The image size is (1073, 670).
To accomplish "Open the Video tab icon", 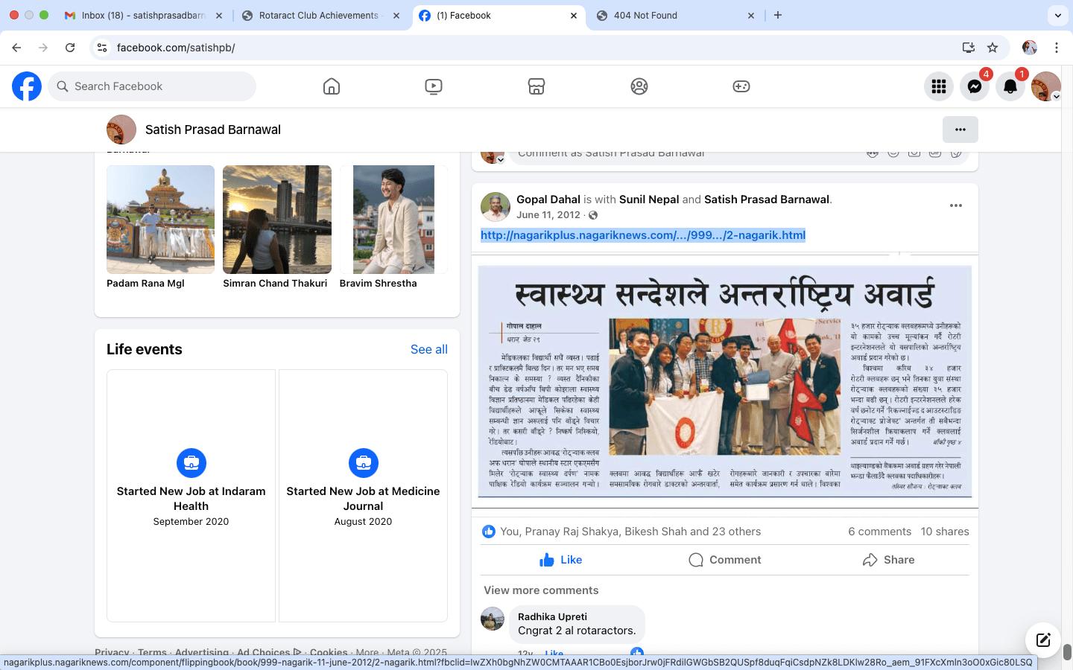I will click(434, 86).
